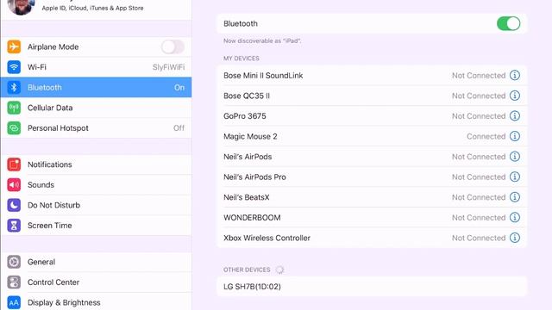The width and height of the screenshot is (552, 310).
Task: Click the Bluetooth icon in sidebar
Action: click(x=14, y=88)
